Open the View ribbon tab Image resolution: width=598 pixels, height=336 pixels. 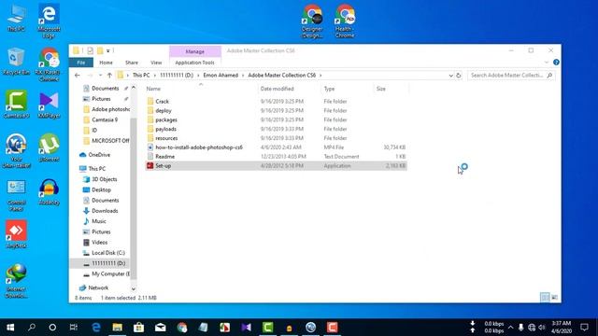click(x=156, y=63)
